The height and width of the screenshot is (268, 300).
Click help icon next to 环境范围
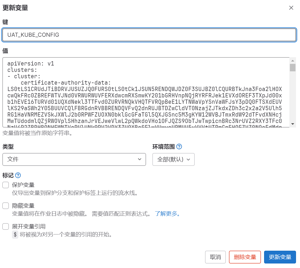click(x=179, y=147)
